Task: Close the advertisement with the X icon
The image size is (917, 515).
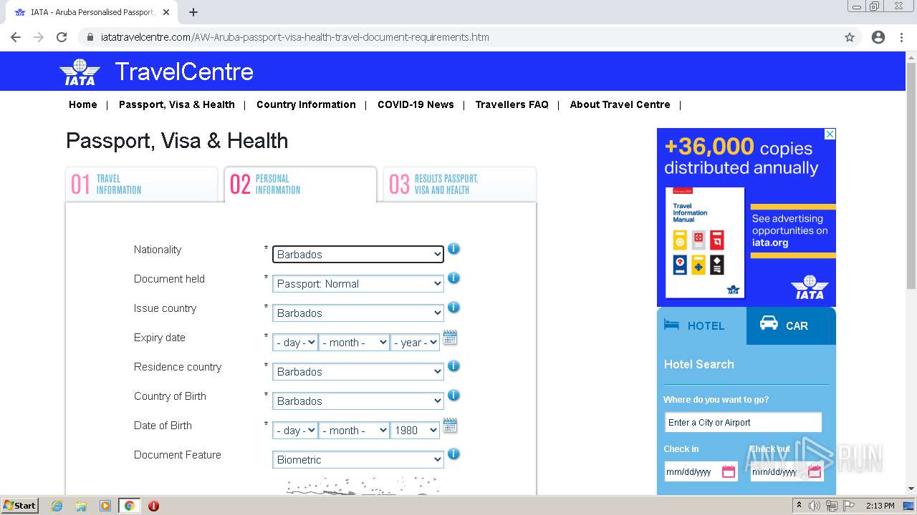Action: [830, 134]
